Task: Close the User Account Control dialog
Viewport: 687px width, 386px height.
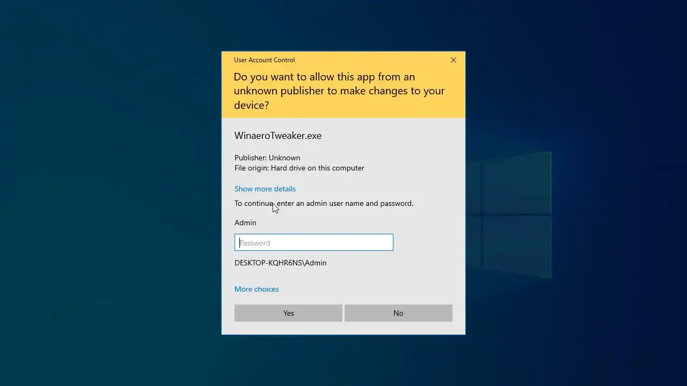Action: [454, 60]
